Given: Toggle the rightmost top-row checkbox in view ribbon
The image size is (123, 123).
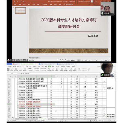Looking at the screenshot, I should point(40,68).
